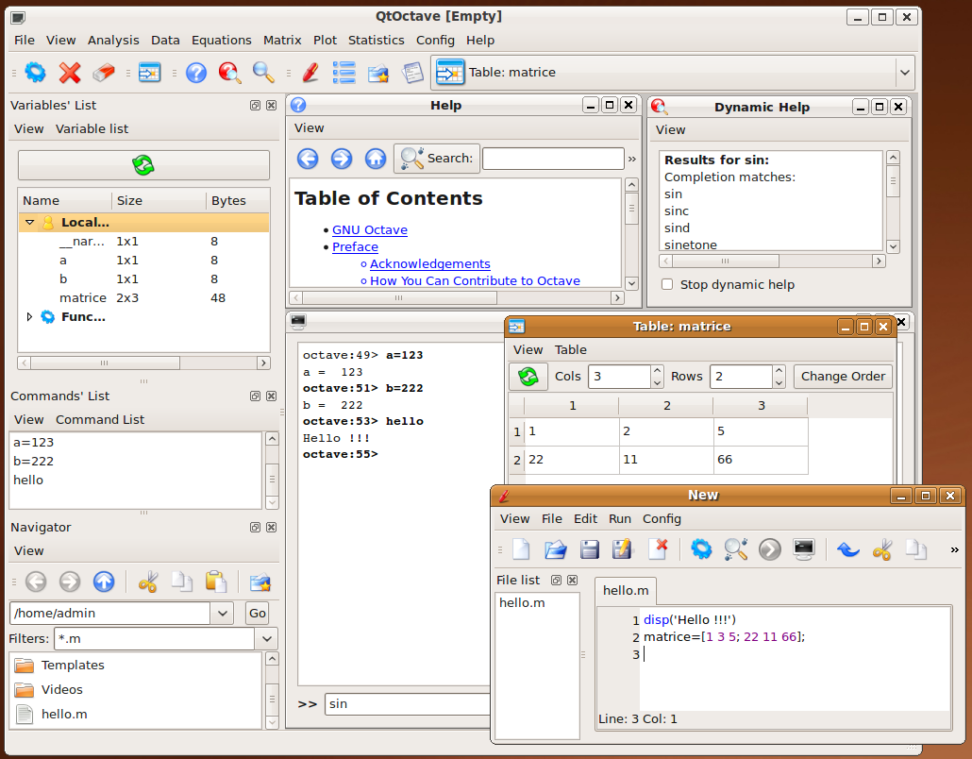This screenshot has height=759, width=972.
Task: Go back in the Help browser
Action: click(x=308, y=159)
